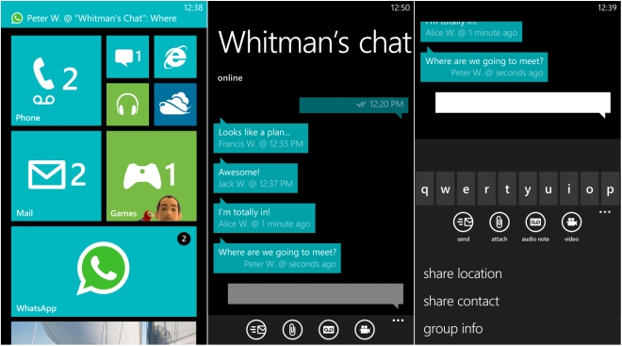Tap the e key on the keyboard
Screen dimensions: 622x346
click(466, 189)
